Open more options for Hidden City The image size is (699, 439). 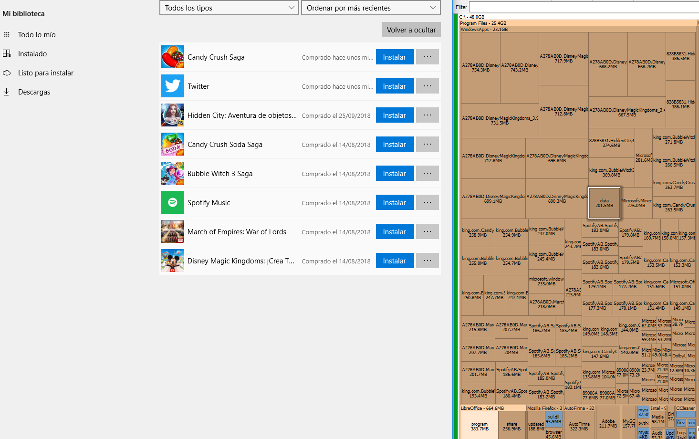pyautogui.click(x=428, y=115)
